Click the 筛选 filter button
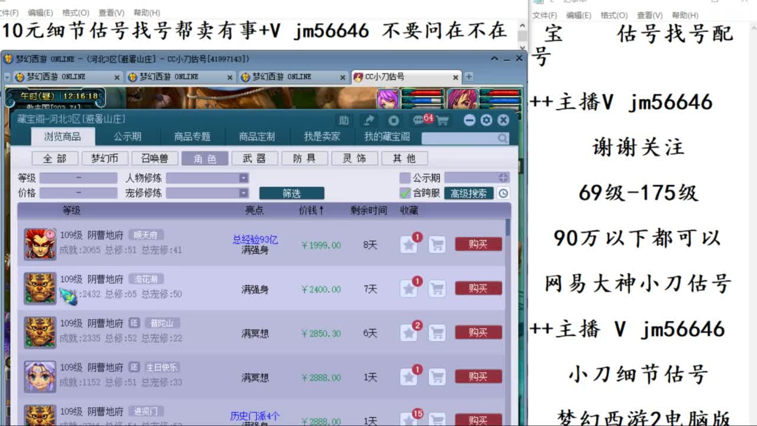Viewport: 757px width, 426px height. click(x=292, y=193)
